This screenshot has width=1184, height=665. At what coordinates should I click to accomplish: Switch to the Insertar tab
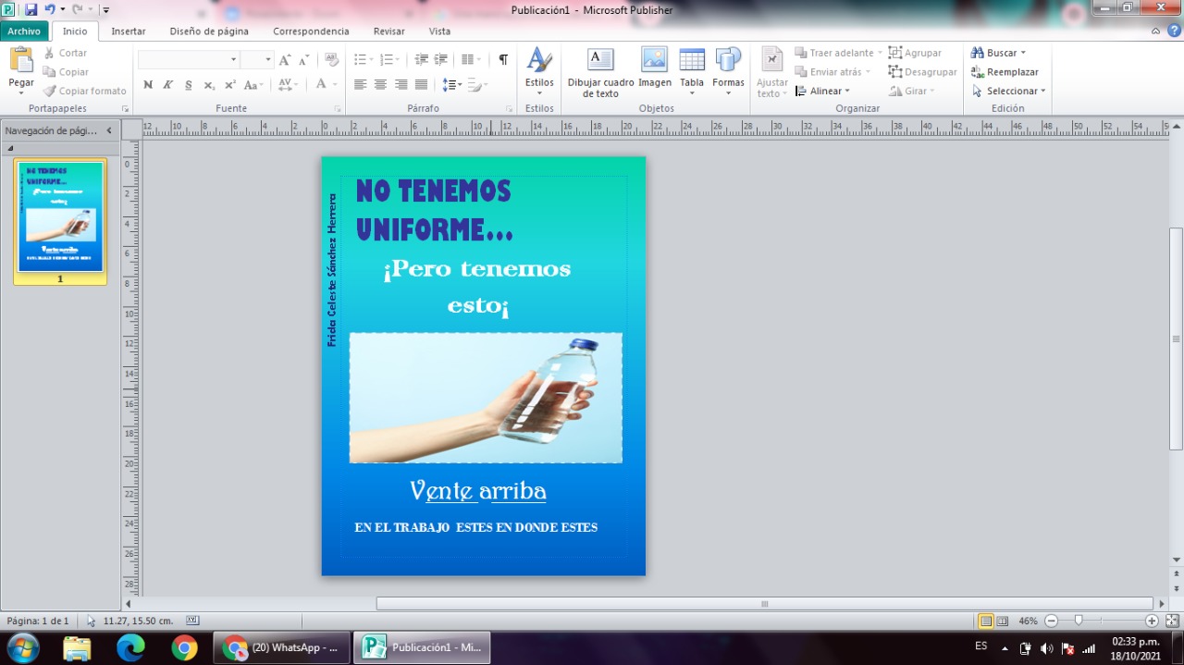pos(129,31)
